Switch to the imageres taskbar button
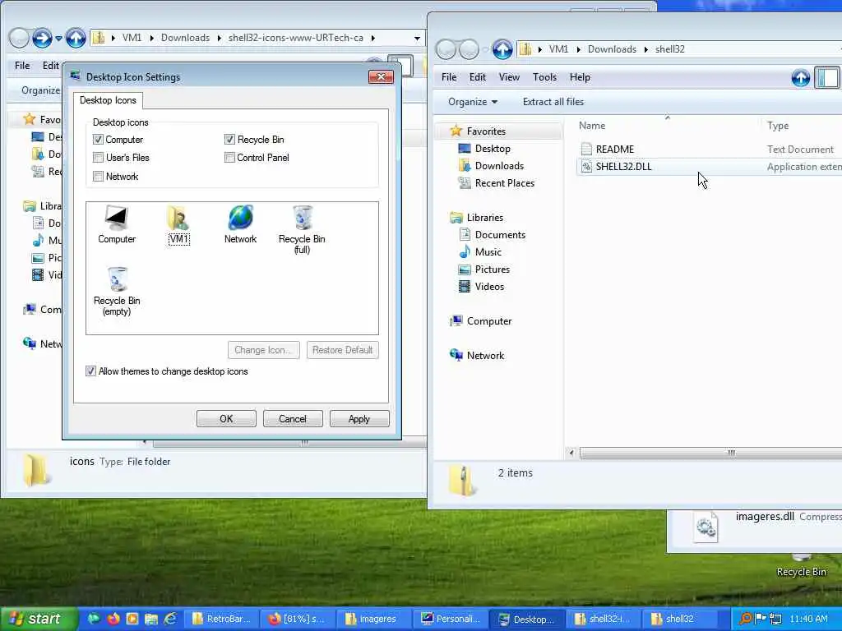The width and height of the screenshot is (842, 631). (372, 619)
